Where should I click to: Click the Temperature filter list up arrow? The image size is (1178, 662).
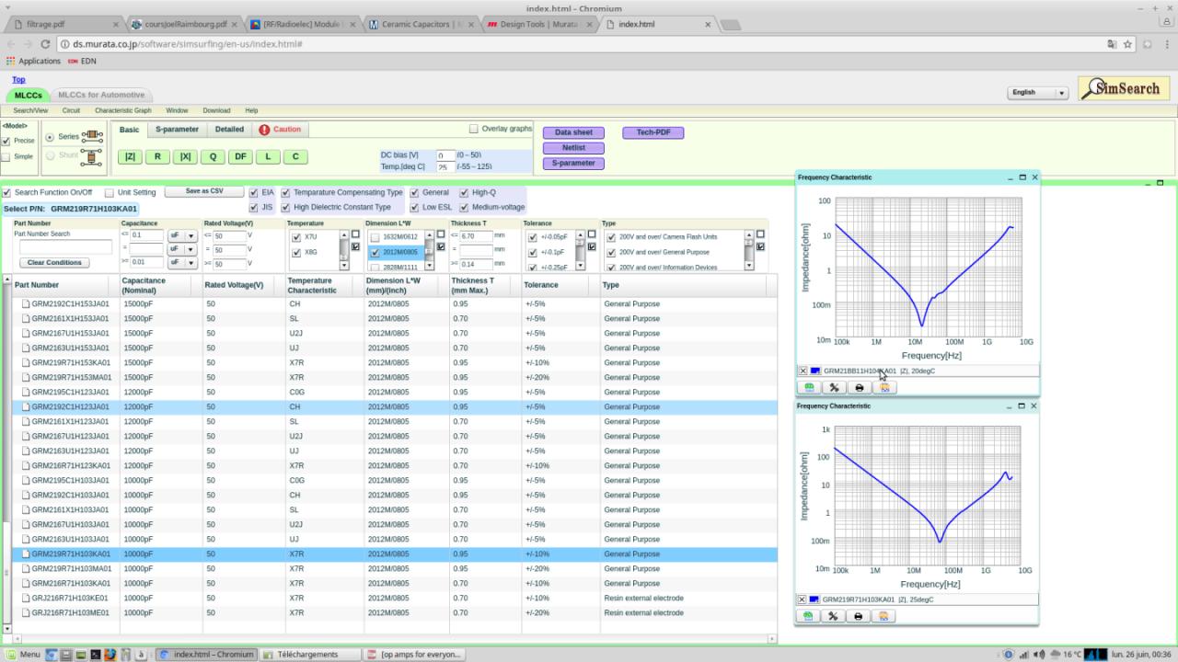pyautogui.click(x=345, y=234)
